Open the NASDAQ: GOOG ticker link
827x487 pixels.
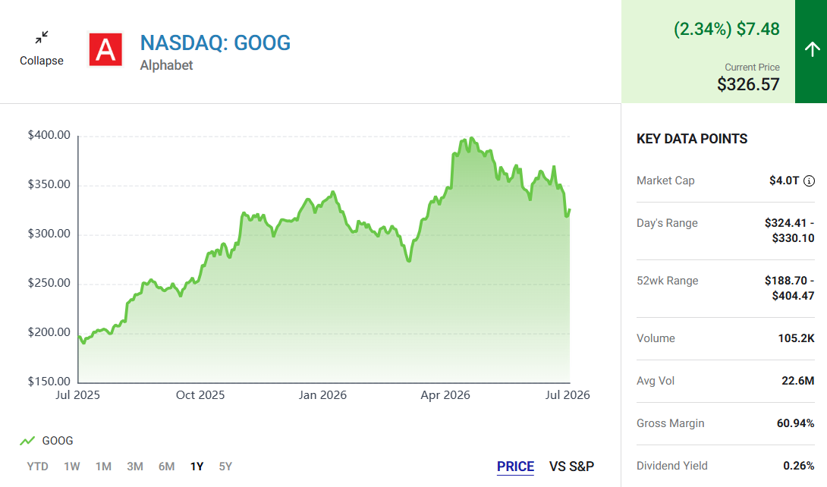point(215,43)
